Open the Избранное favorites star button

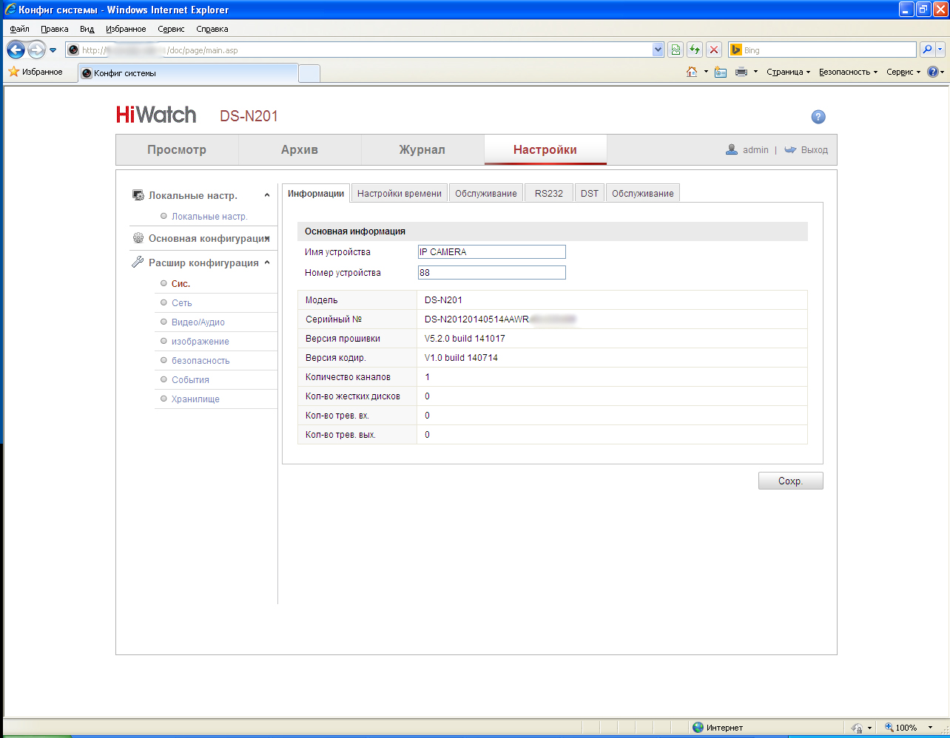[x=36, y=72]
